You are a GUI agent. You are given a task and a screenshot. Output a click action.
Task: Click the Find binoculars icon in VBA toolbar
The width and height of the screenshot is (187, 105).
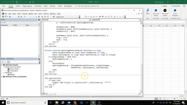point(21,17)
